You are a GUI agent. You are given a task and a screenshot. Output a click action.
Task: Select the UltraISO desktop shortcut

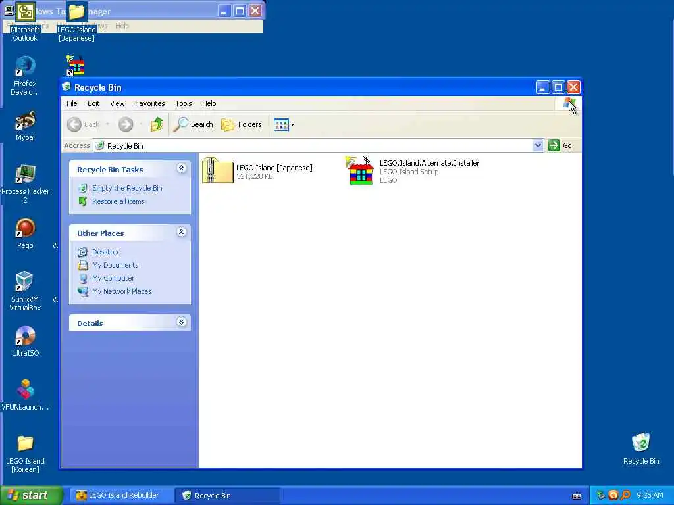25,342
